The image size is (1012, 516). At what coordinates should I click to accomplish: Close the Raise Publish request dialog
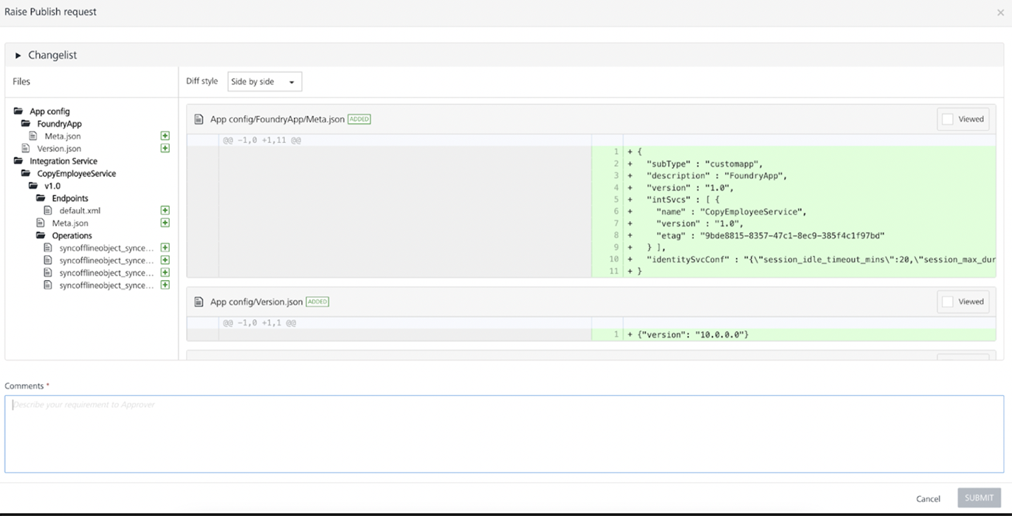pyautogui.click(x=1001, y=13)
